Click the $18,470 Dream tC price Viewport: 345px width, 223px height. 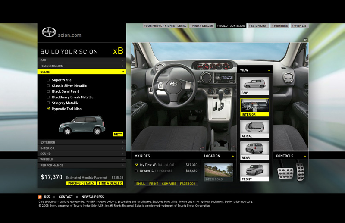191,171
